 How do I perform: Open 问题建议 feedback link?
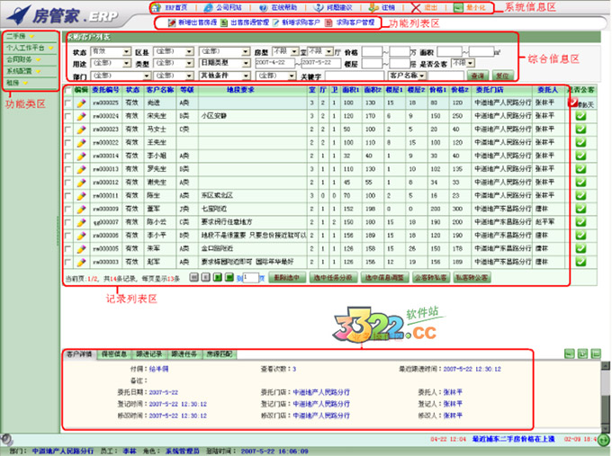point(334,7)
